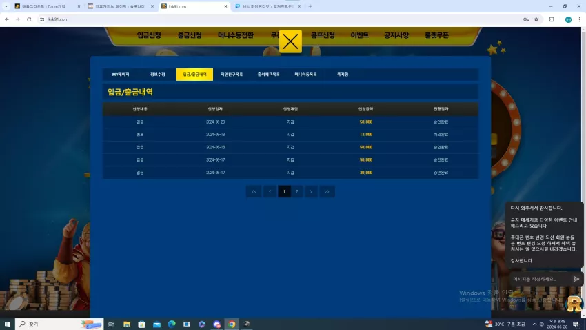Viewport: 586px width, 330px height.
Task: Select the 지인친구목록 tab
Action: coord(232,75)
